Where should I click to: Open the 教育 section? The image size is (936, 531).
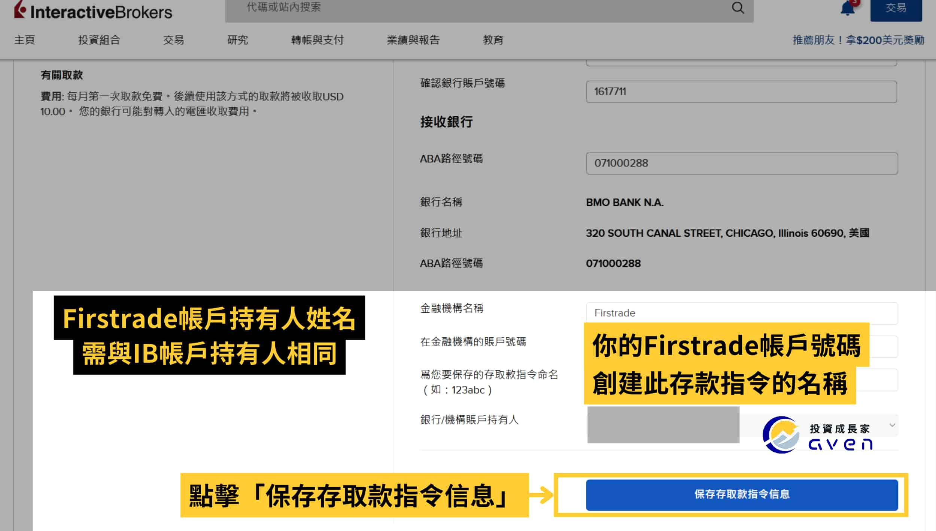493,40
